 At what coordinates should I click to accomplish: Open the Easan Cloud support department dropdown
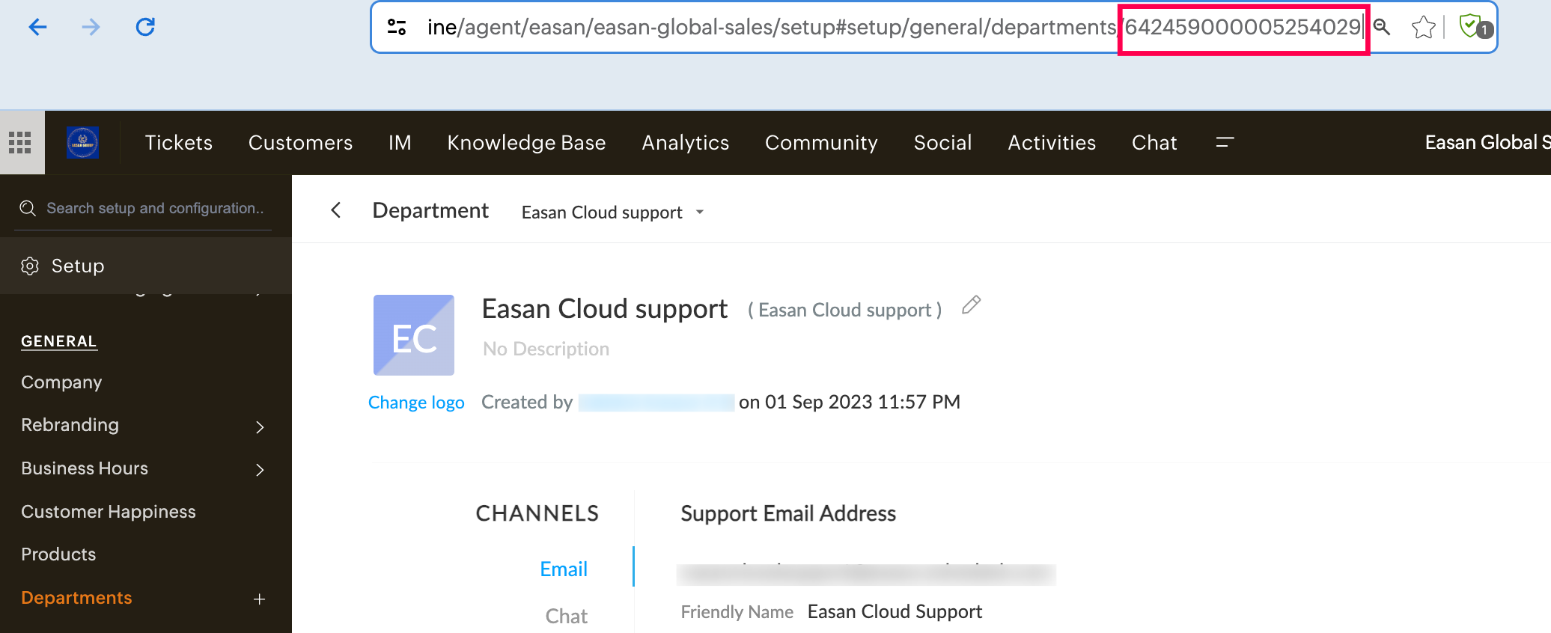(x=613, y=212)
